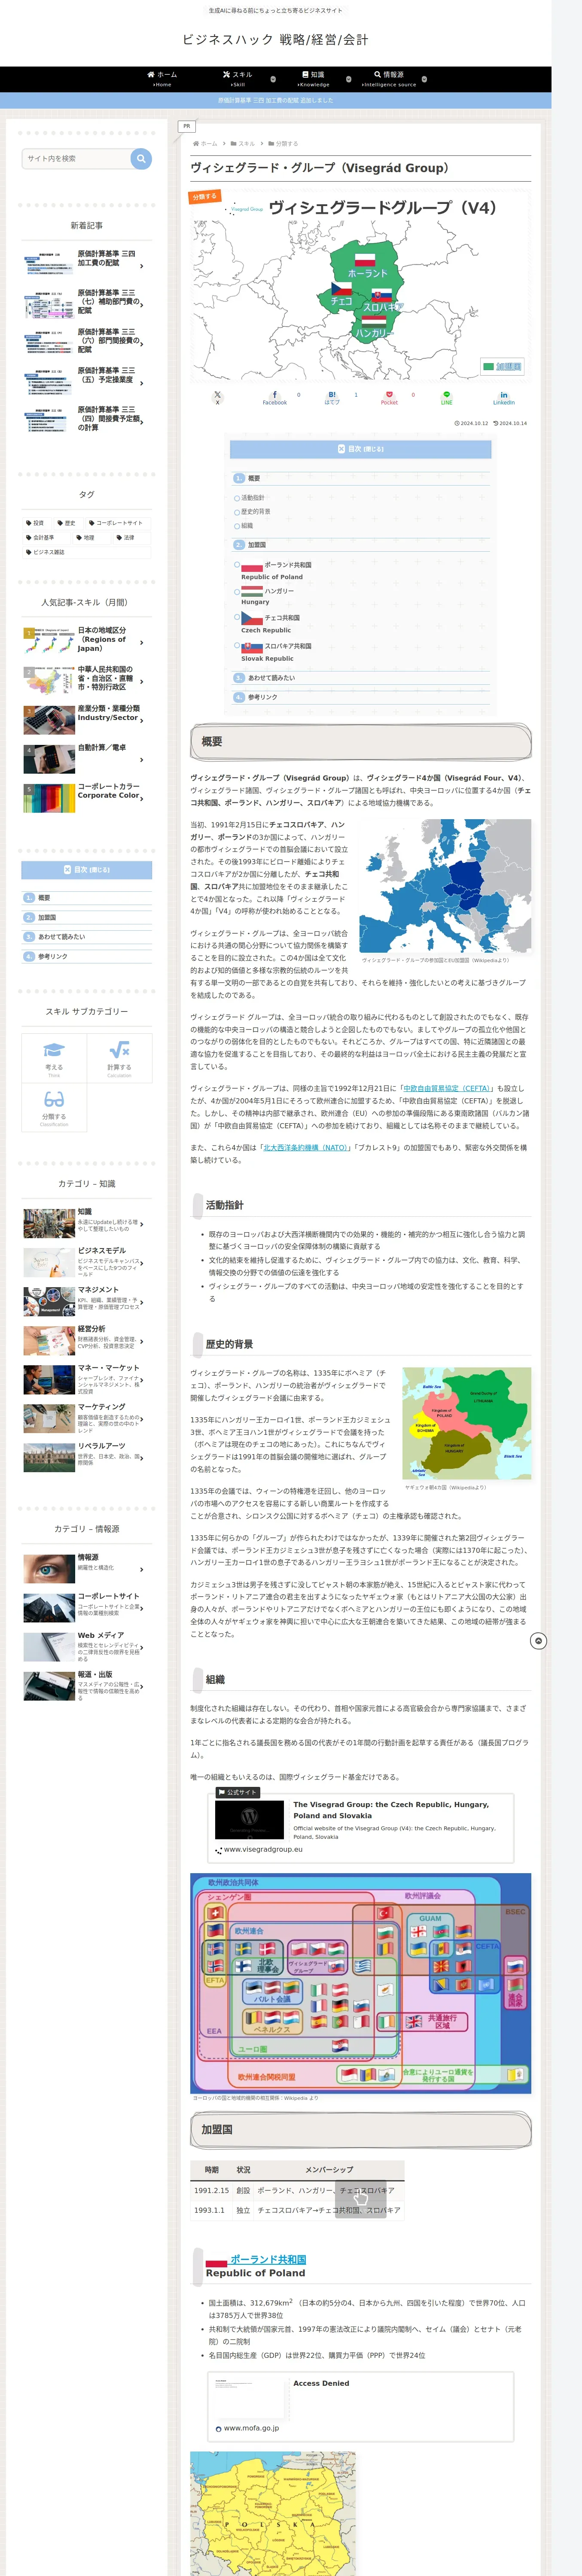Close the main article 目次 table of contents

[361, 449]
